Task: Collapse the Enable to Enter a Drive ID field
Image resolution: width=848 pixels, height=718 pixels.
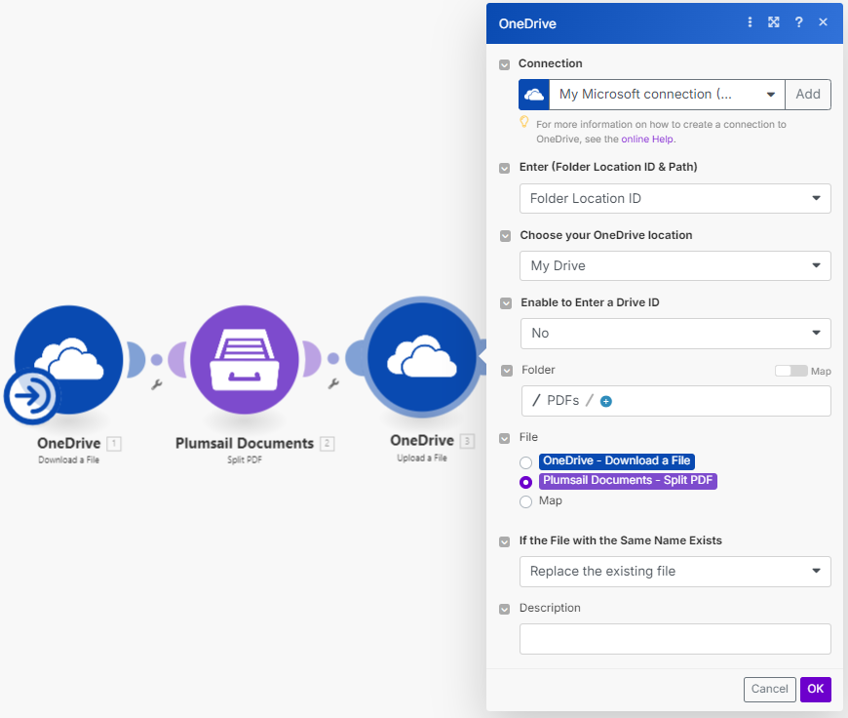Action: click(506, 303)
